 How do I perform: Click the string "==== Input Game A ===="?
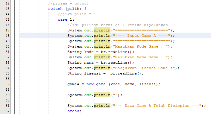[142, 36]
